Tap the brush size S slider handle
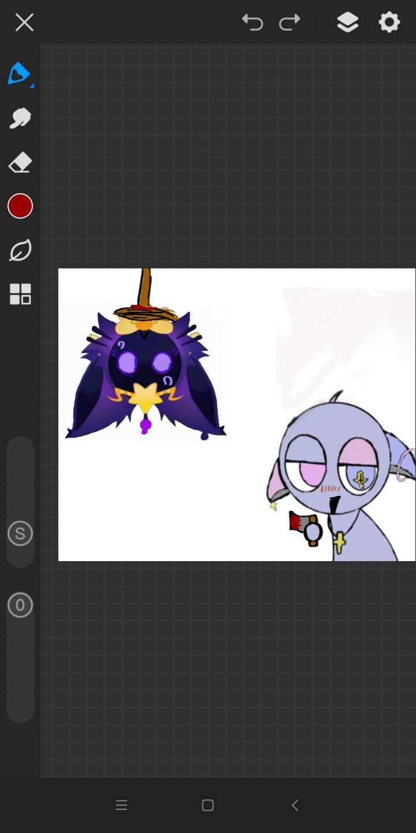The image size is (416, 833). click(x=20, y=533)
